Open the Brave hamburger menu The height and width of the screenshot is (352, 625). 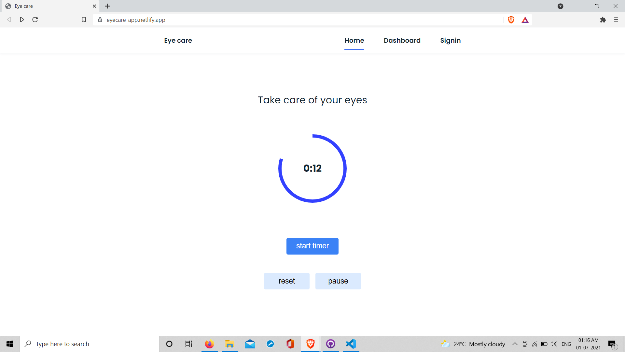pyautogui.click(x=616, y=20)
